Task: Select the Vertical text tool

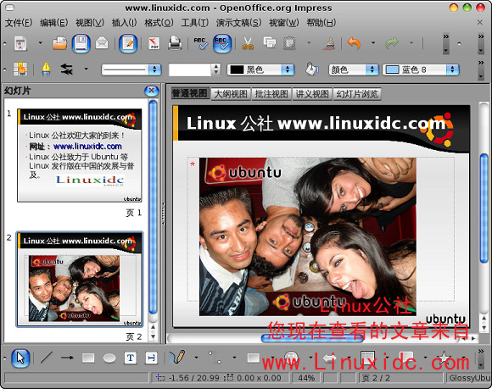Action: (151, 358)
